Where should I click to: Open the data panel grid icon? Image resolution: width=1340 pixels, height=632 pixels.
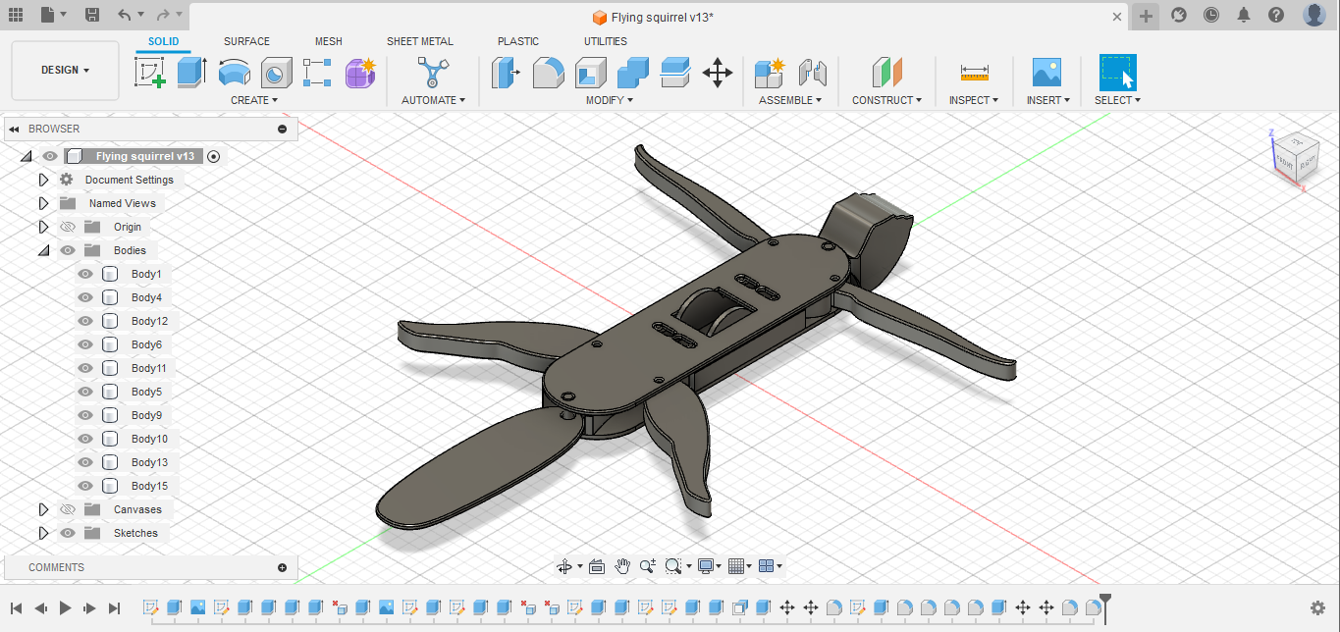pyautogui.click(x=15, y=15)
